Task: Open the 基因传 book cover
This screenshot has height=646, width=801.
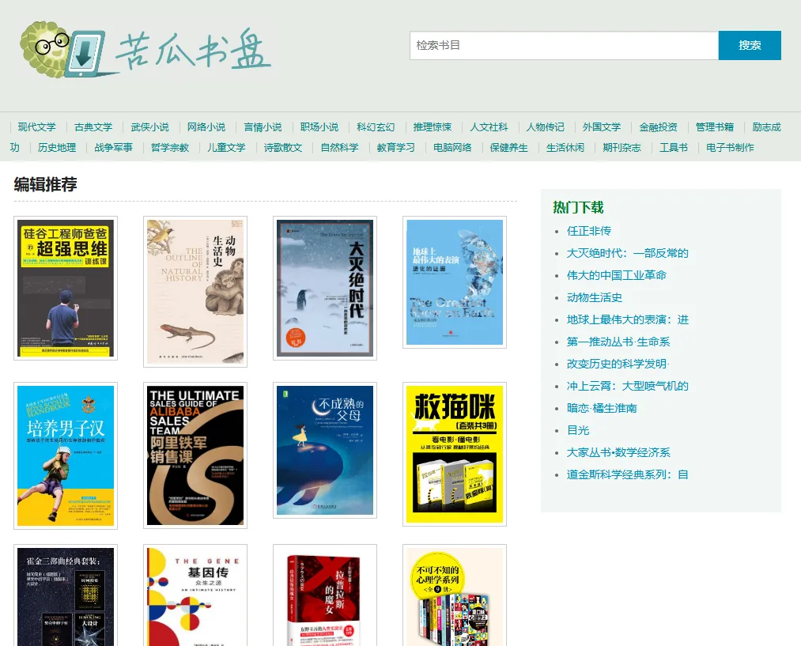Action: 195,595
